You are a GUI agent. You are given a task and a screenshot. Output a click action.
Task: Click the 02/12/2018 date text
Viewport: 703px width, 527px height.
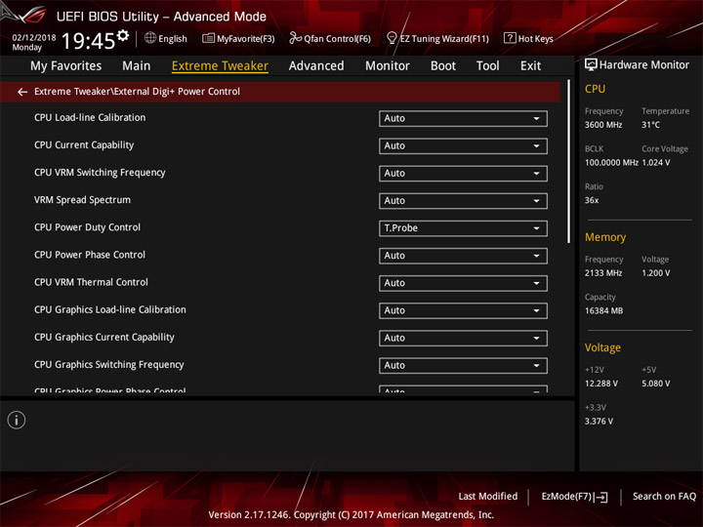(x=34, y=37)
